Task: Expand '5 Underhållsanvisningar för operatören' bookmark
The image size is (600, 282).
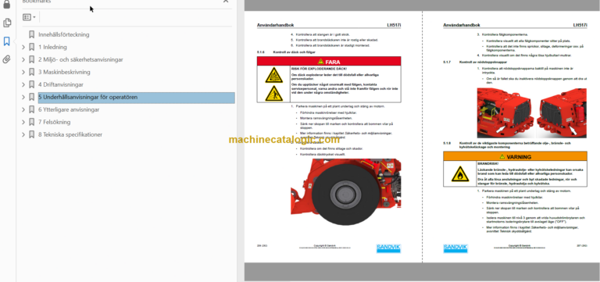Action: tap(23, 97)
